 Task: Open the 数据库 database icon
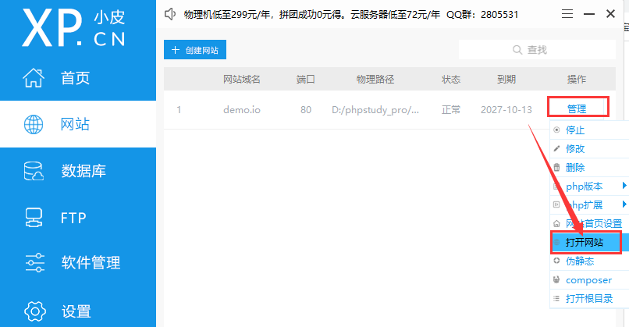34,171
